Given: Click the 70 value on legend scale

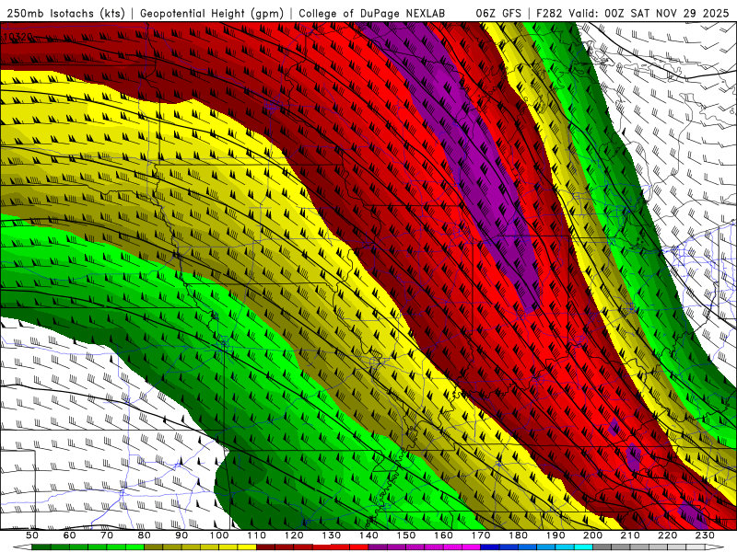Looking at the screenshot, I should [x=107, y=535].
